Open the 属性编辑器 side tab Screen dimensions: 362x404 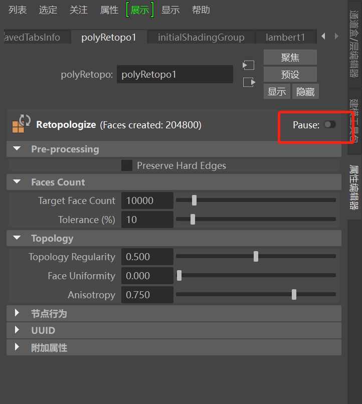tap(354, 187)
